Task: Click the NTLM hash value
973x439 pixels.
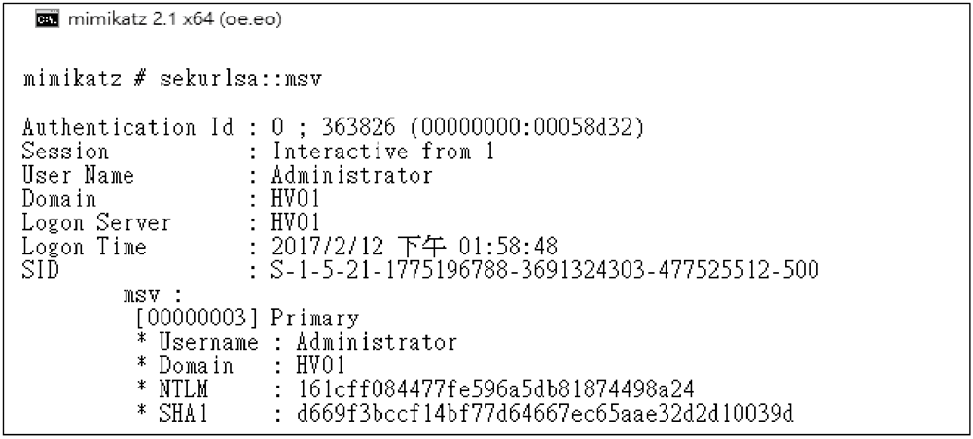Action: coord(495,389)
